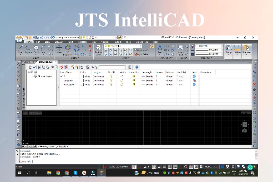Screen dimensions: 273x182
Task: Toggle the lock icon for NewLayer1
Action: point(122,84)
